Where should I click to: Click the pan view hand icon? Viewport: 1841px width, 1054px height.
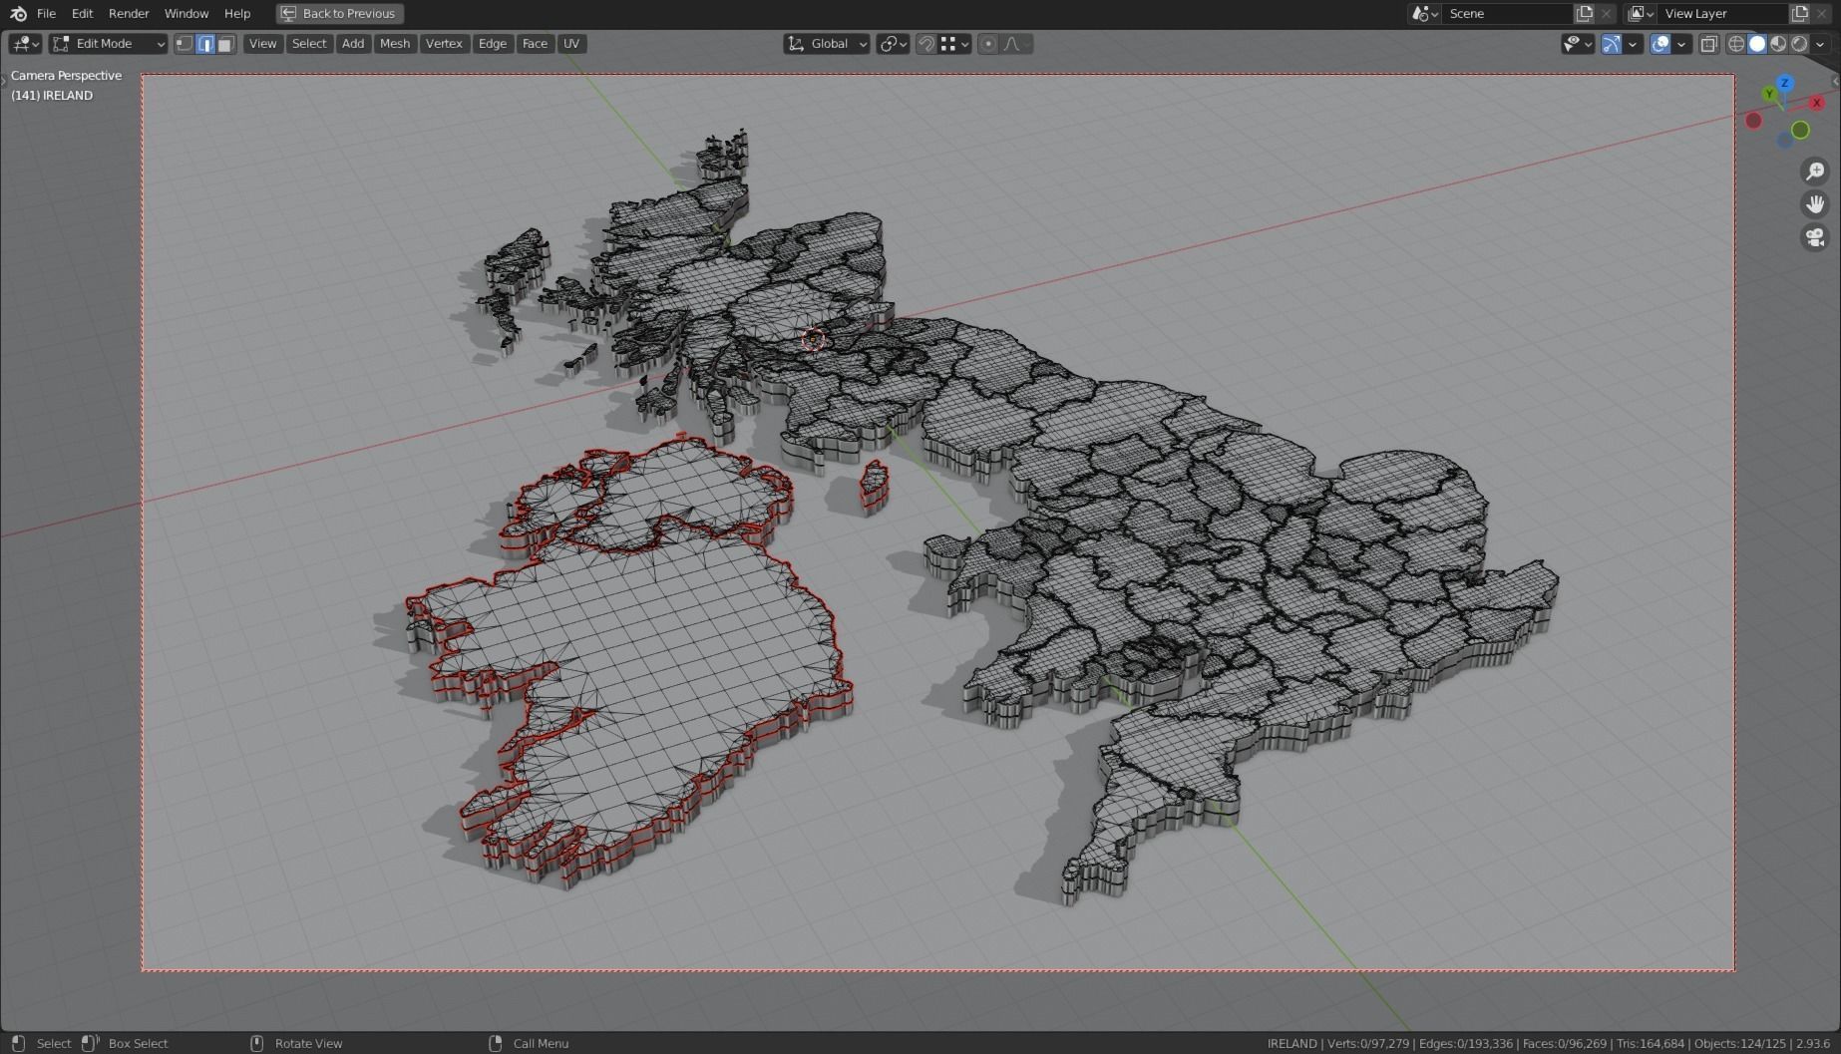coord(1815,204)
